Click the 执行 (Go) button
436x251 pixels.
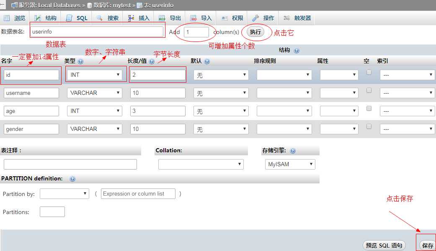click(x=255, y=32)
